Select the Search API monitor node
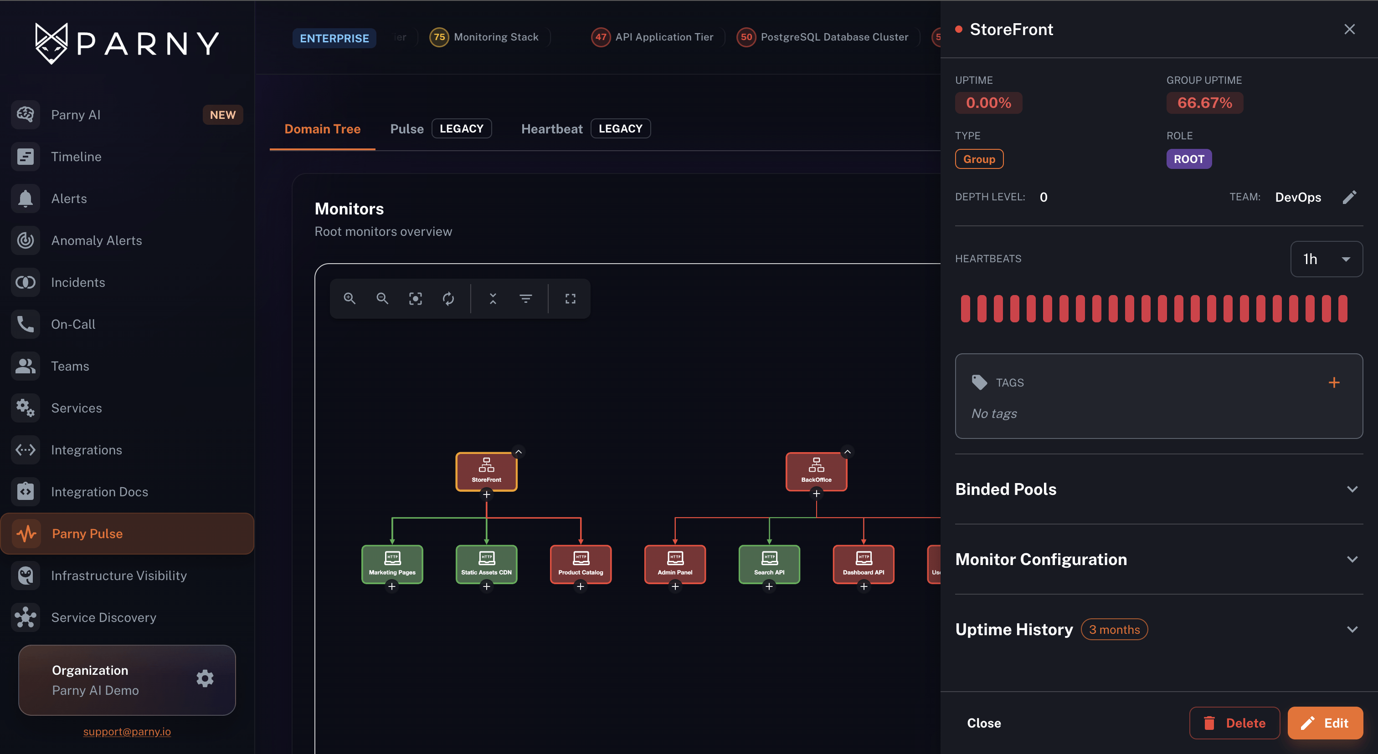1378x754 pixels. pos(769,564)
